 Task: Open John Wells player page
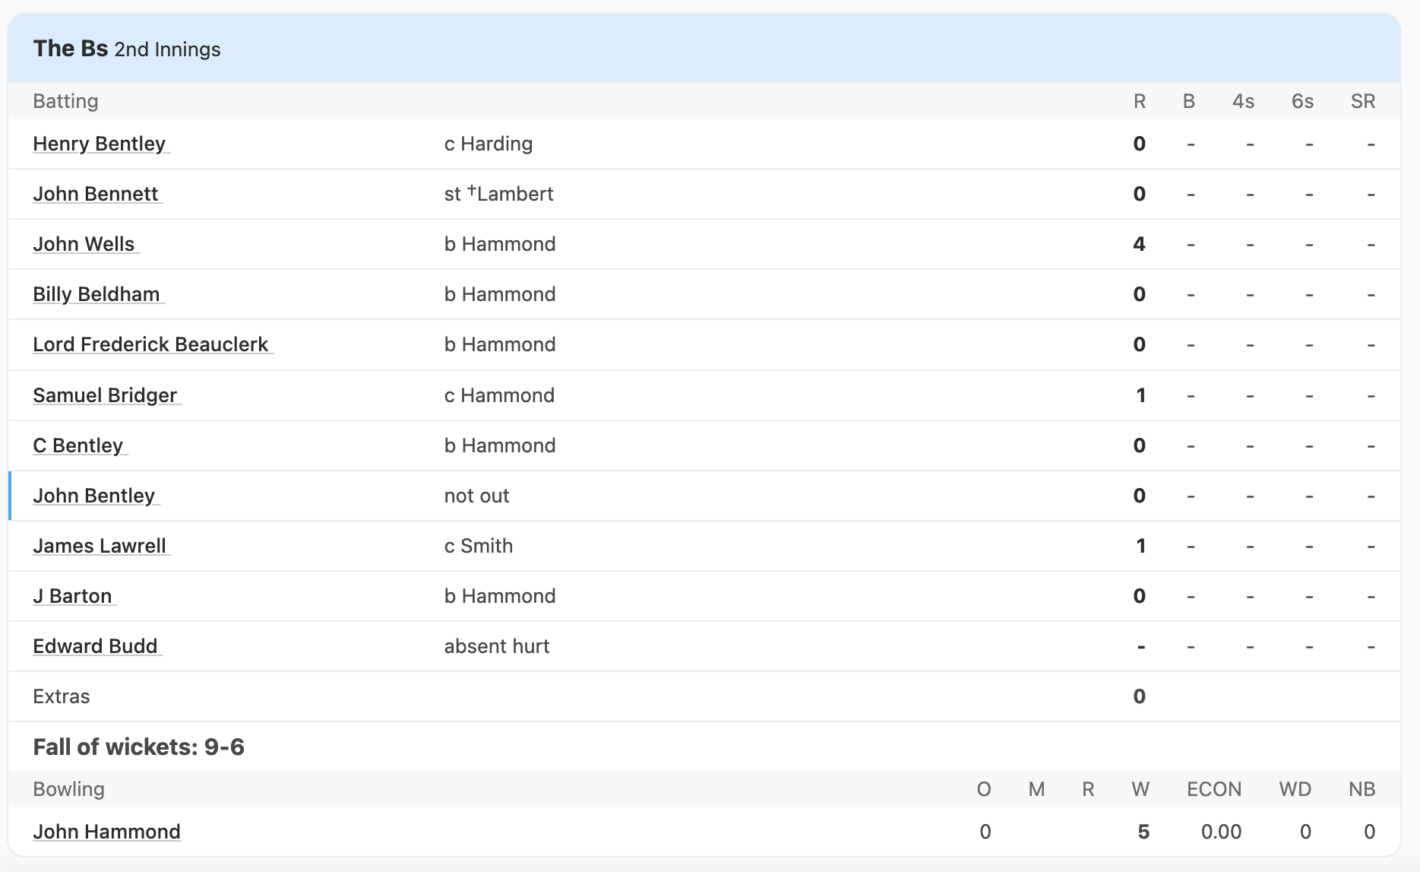pyautogui.click(x=84, y=244)
